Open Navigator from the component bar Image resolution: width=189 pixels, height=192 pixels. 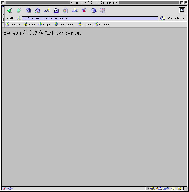(x=152, y=188)
